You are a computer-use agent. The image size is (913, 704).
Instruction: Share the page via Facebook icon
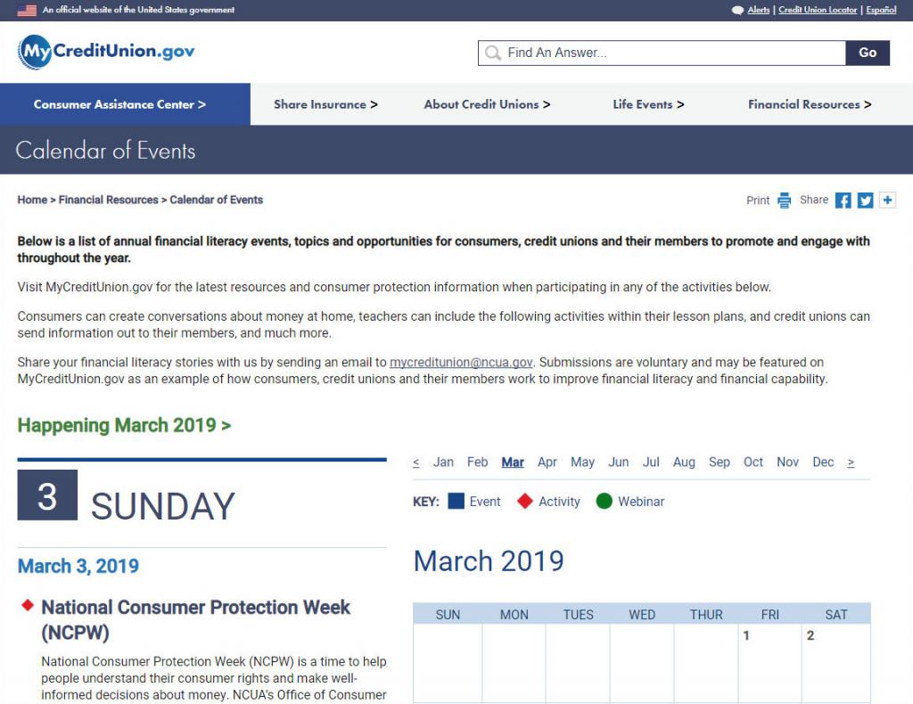pos(843,201)
